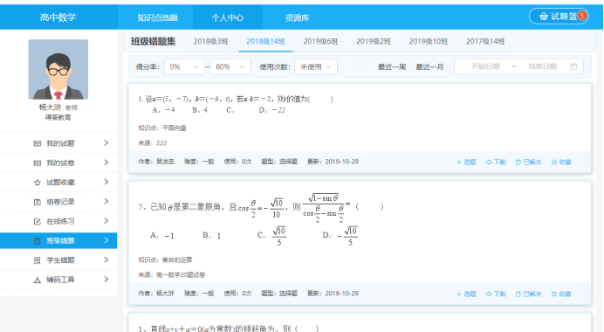Mark the first question as 已解决
Screen dimensions: 604x332
tap(529, 162)
